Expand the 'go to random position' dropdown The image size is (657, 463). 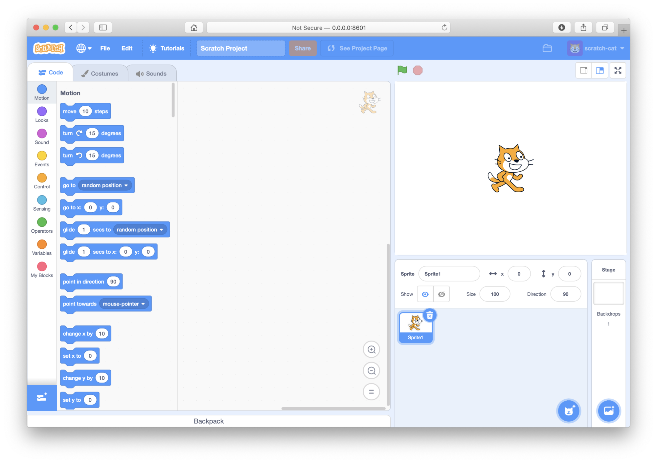click(x=126, y=185)
